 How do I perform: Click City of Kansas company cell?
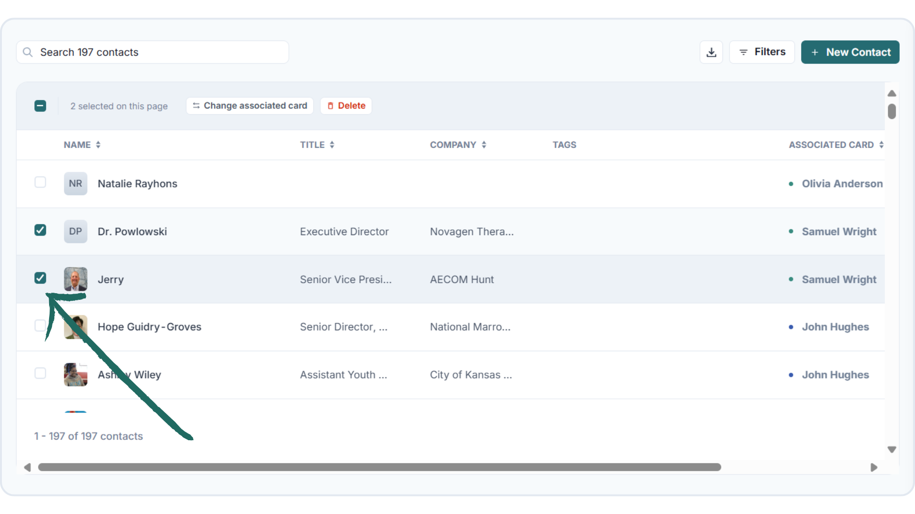click(471, 375)
